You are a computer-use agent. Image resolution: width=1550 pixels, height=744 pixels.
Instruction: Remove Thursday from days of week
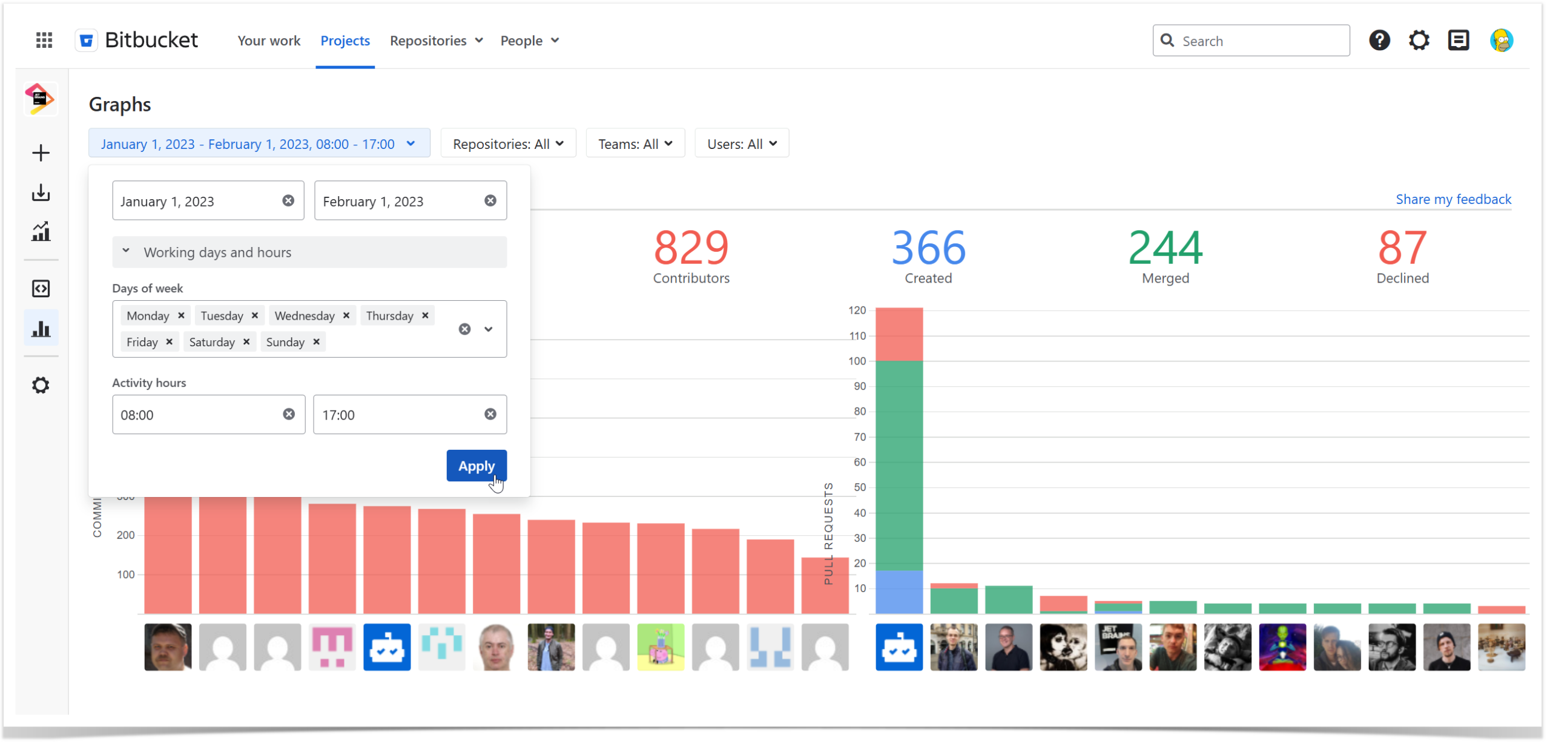(x=425, y=315)
